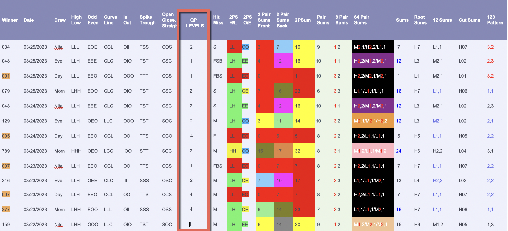This screenshot has width=508, height=231.
Task: Click the Root Sums column header
Action: click(420, 20)
